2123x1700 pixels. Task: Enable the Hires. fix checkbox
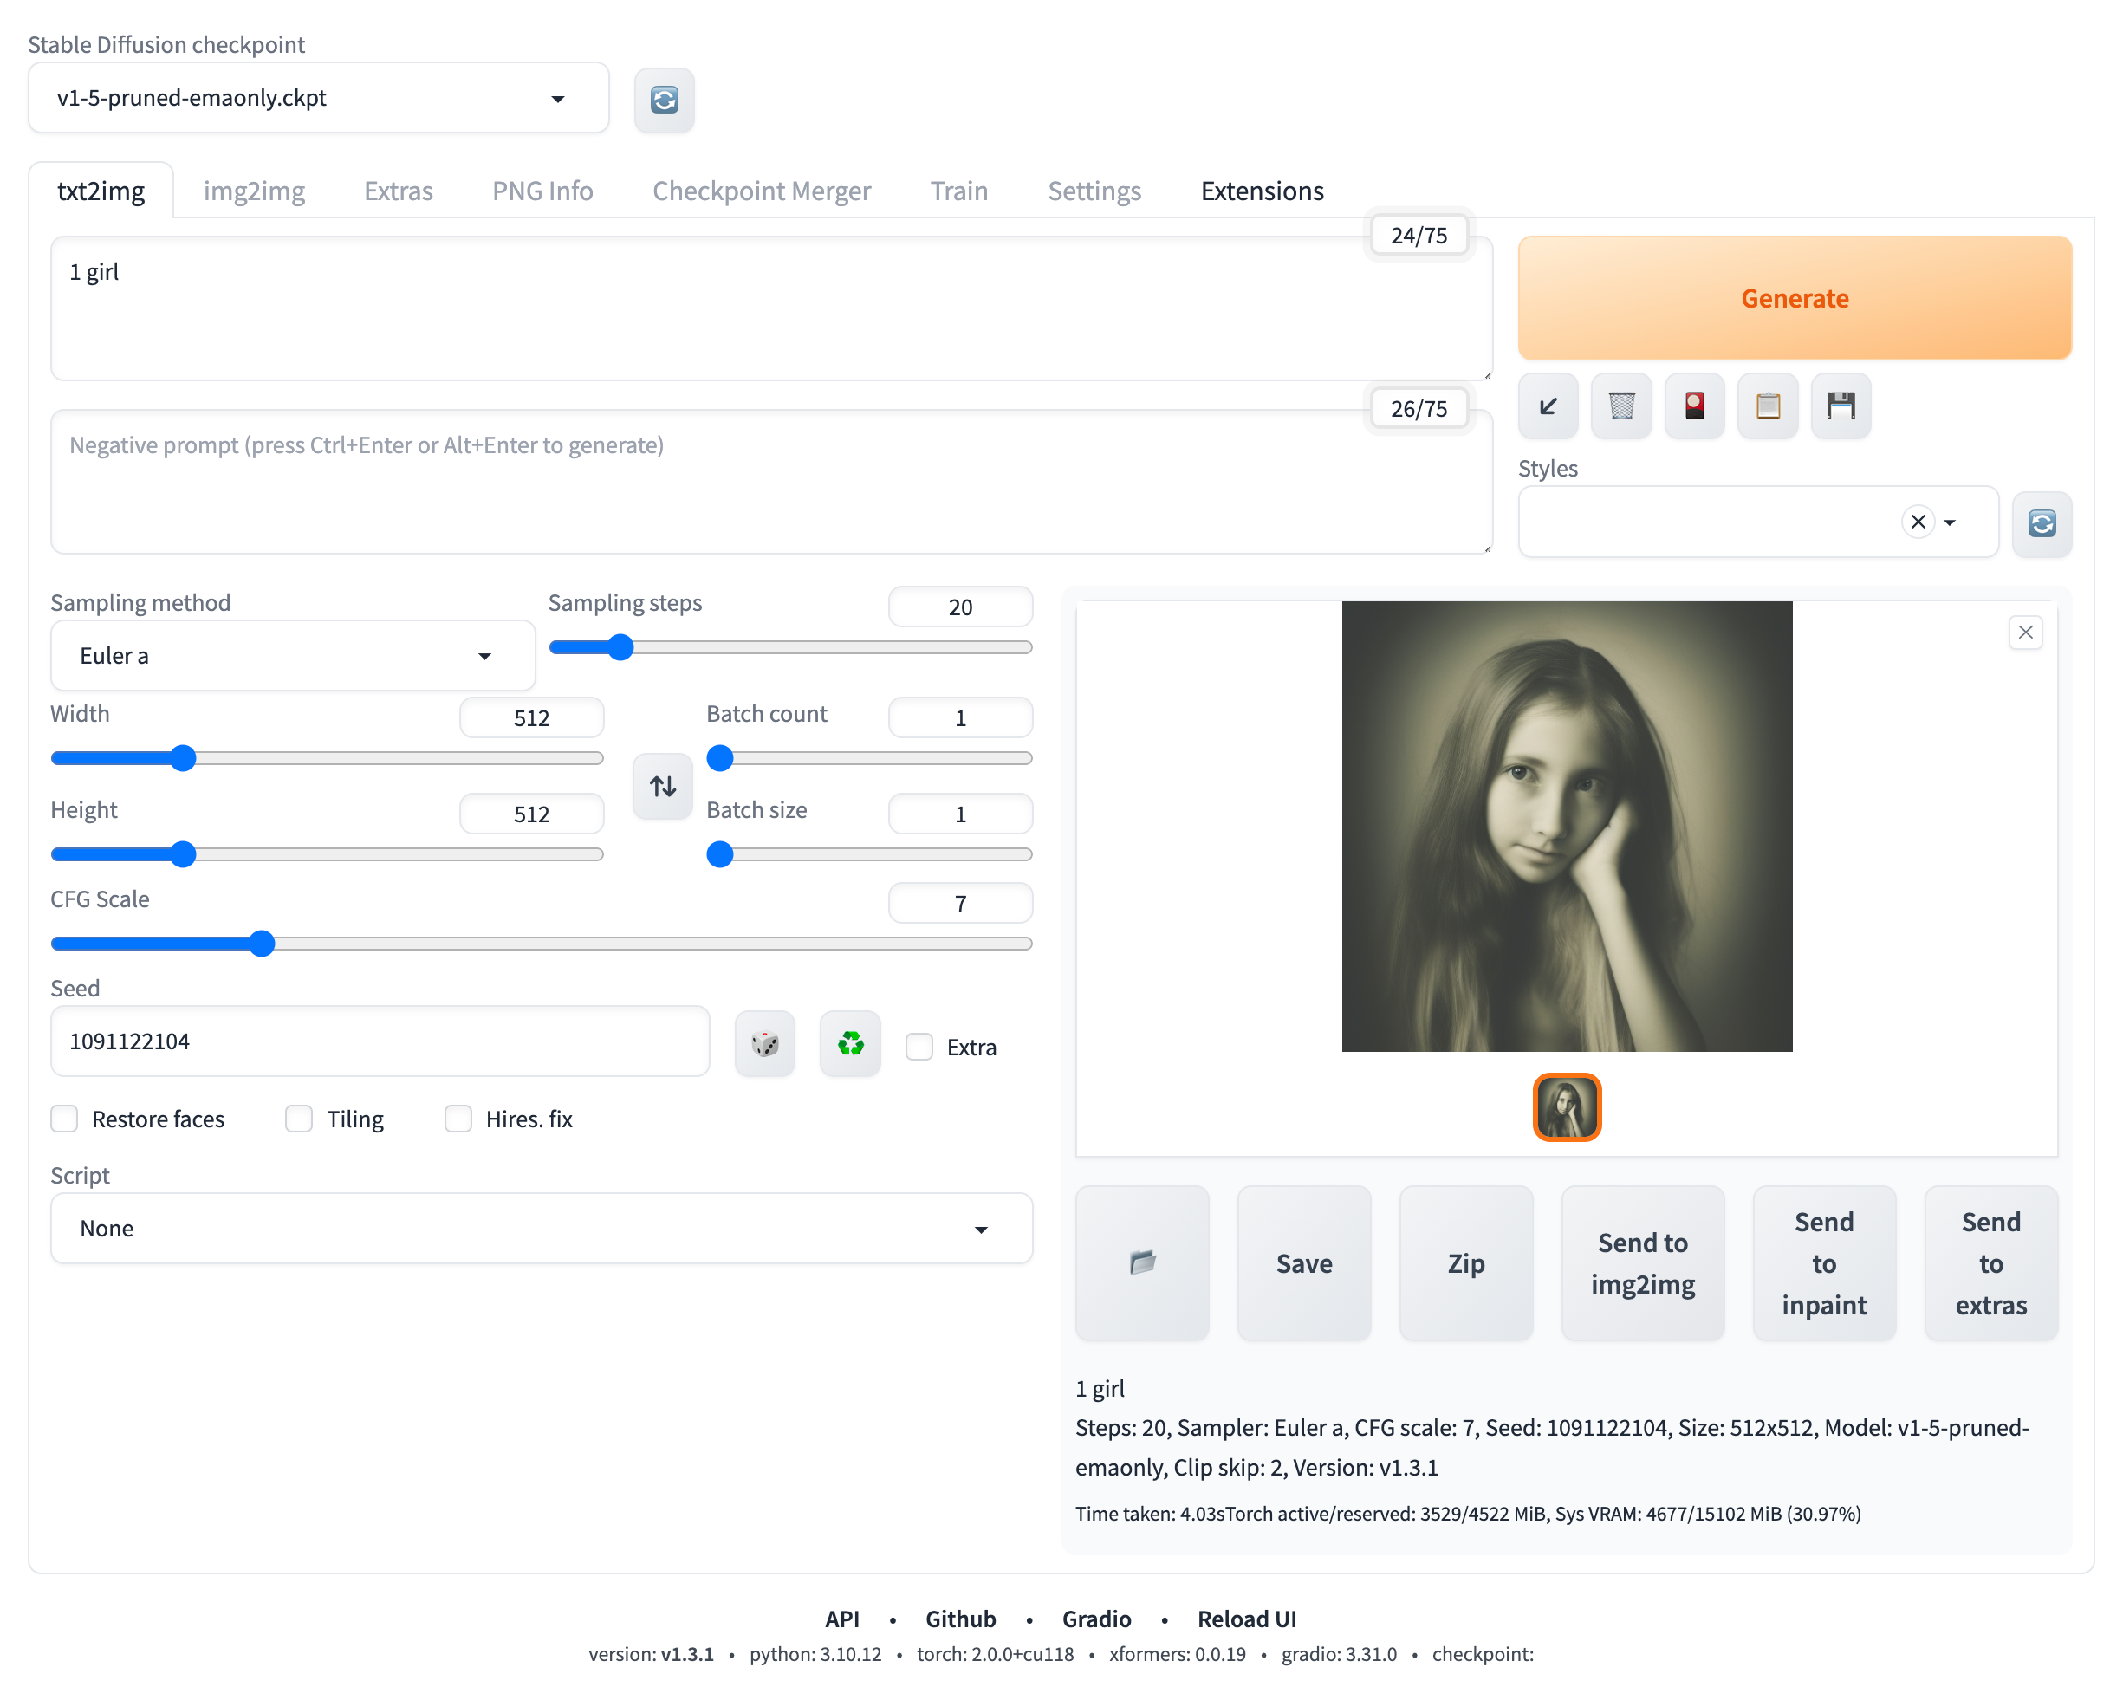coord(458,1119)
